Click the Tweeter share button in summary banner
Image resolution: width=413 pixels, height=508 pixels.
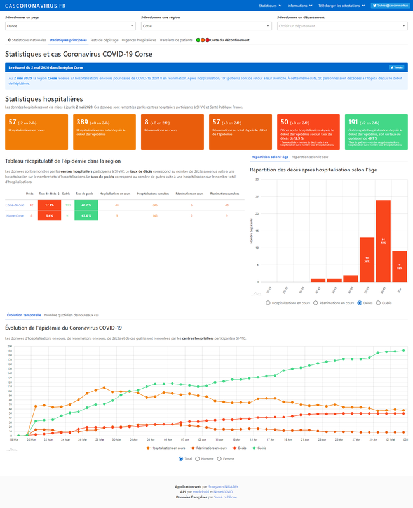click(397, 67)
